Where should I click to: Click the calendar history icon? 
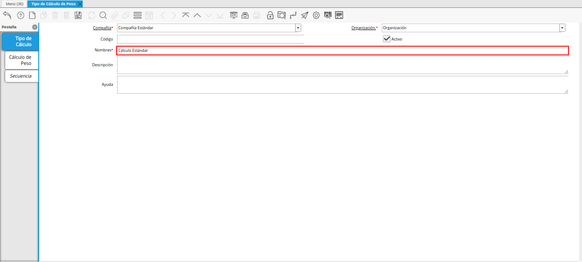click(x=149, y=15)
